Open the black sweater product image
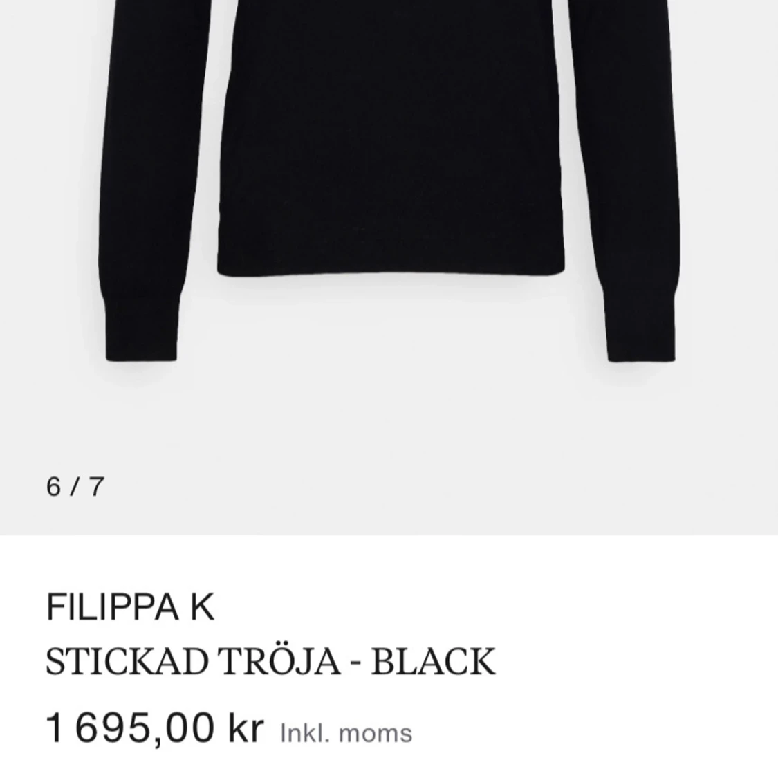The height and width of the screenshot is (778, 778). click(389, 268)
